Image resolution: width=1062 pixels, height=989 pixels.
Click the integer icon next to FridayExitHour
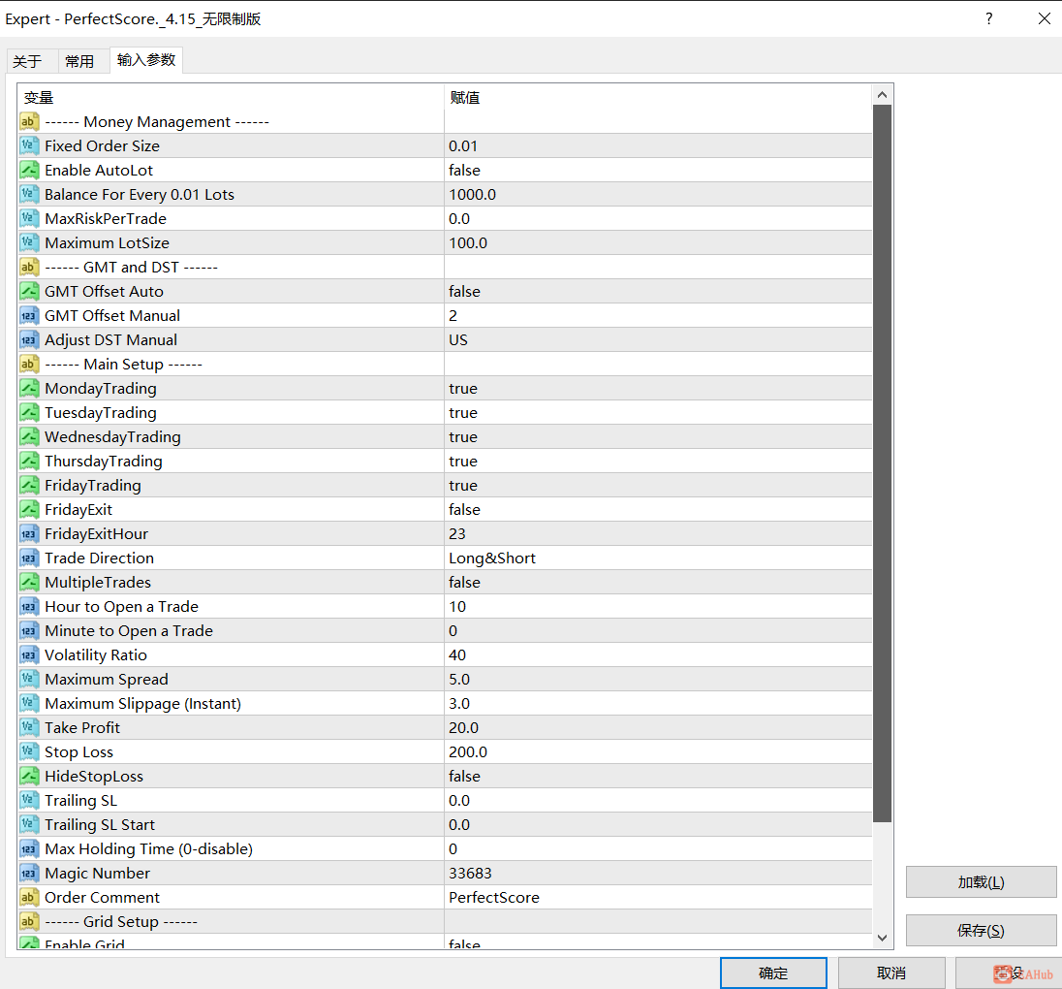(x=29, y=534)
